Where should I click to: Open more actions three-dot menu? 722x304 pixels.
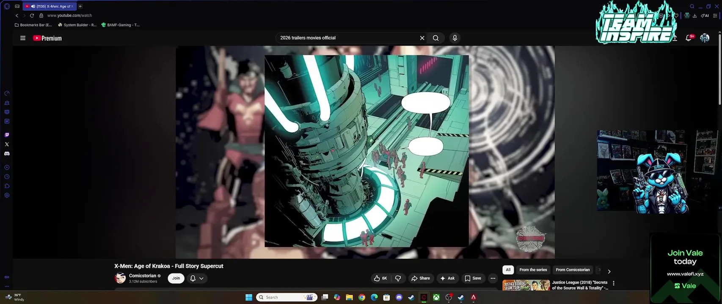tap(493, 278)
